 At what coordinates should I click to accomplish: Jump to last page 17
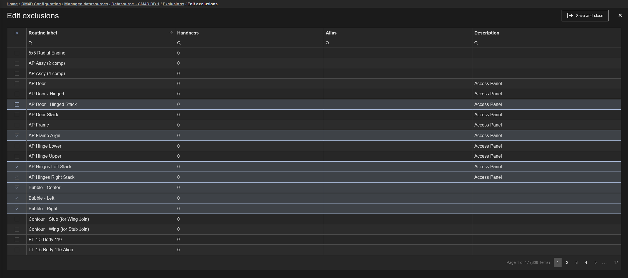pyautogui.click(x=616, y=262)
